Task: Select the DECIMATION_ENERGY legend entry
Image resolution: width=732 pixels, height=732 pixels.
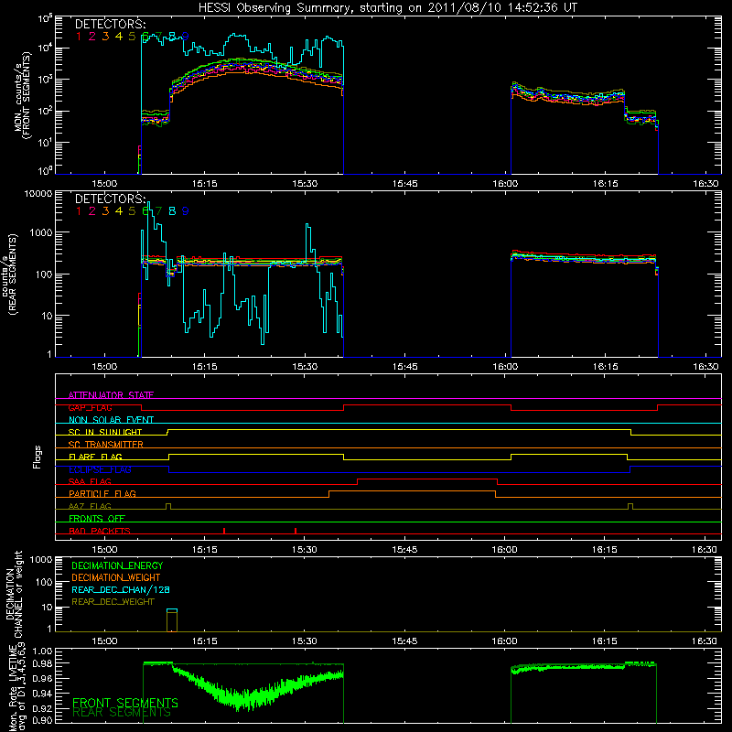Action: 117,565
